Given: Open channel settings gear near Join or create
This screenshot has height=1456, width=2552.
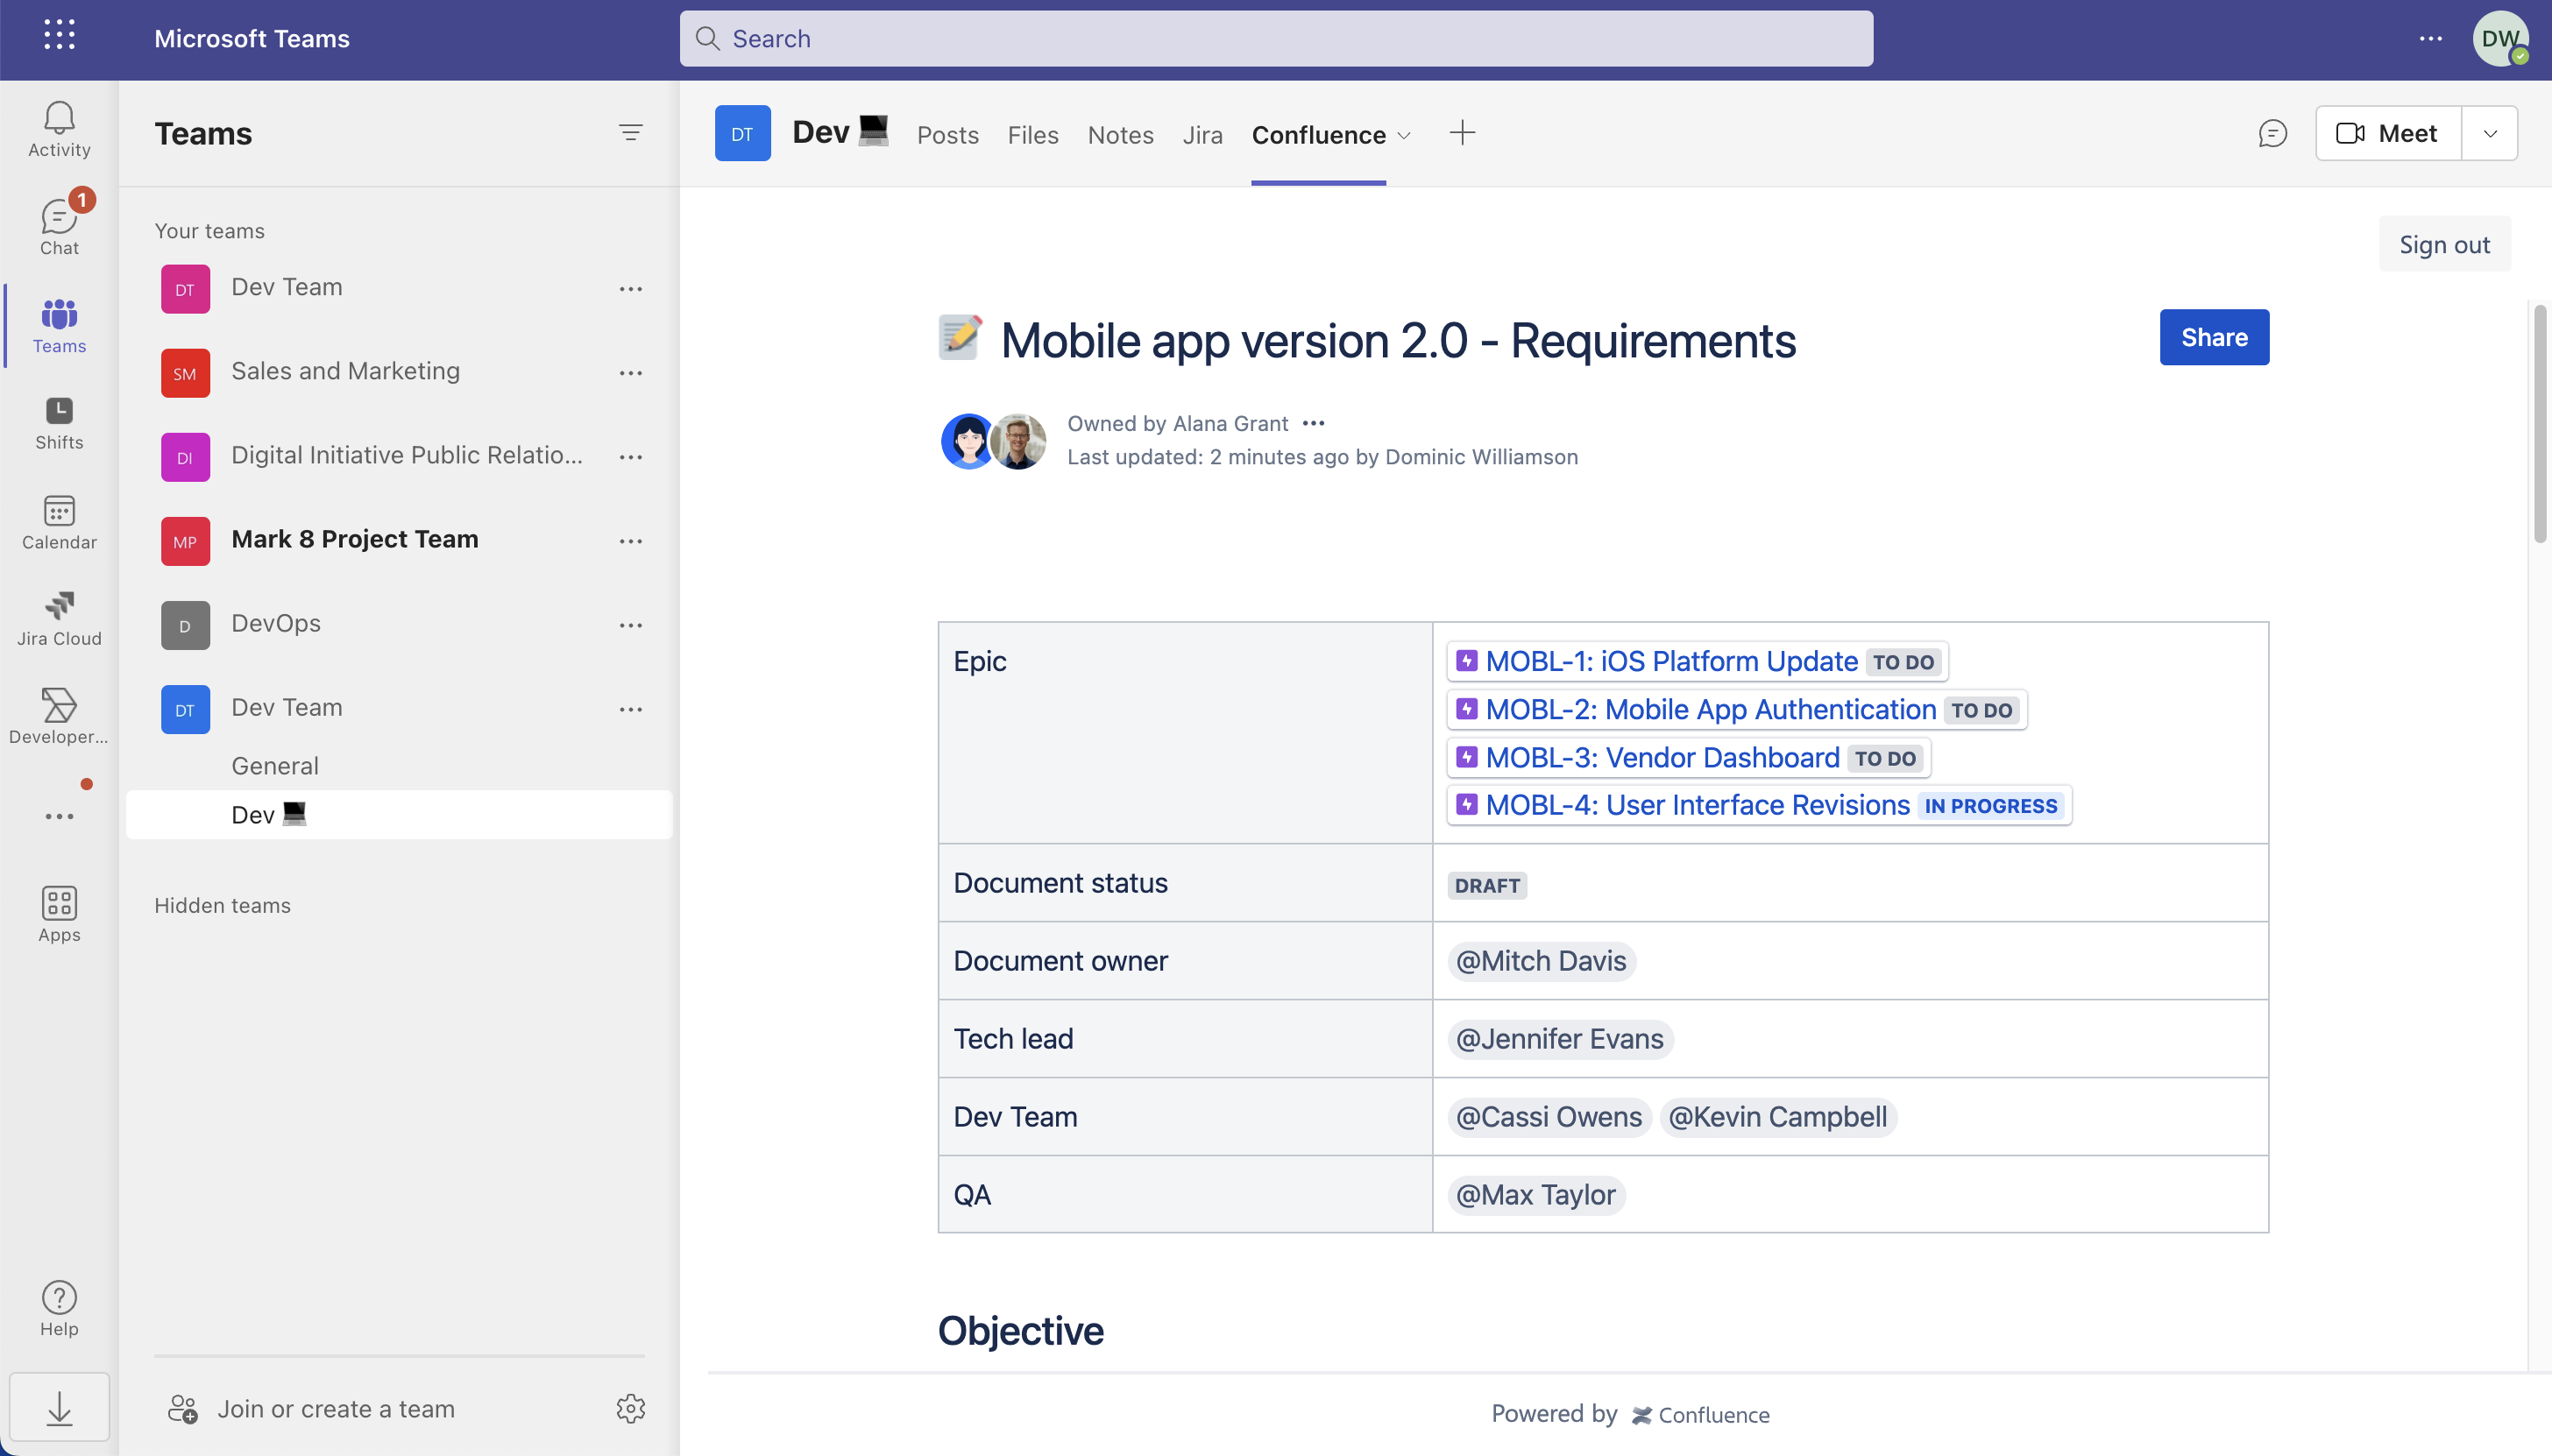Looking at the screenshot, I should (x=629, y=1408).
